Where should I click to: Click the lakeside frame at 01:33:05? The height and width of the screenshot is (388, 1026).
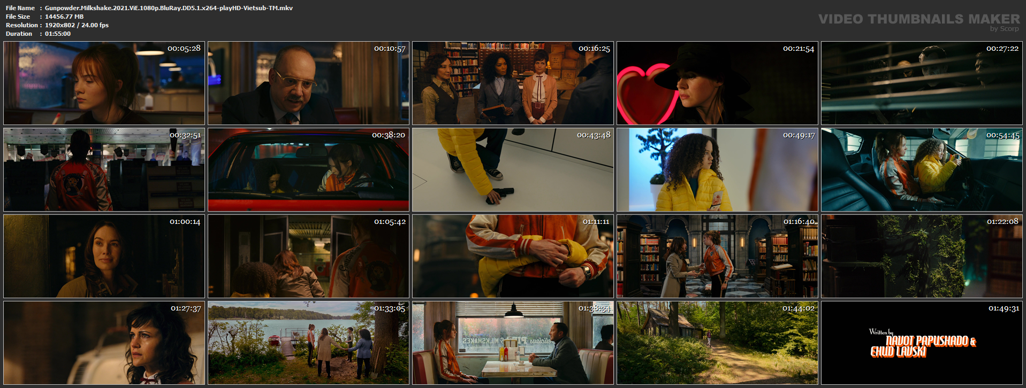308,343
